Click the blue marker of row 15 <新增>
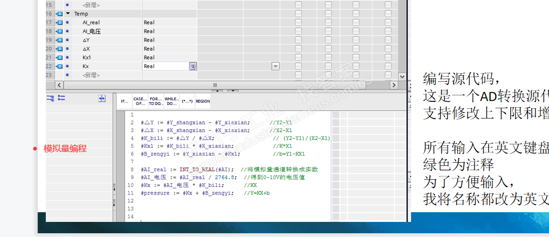Viewport: 549px width, 237px height. point(67,5)
